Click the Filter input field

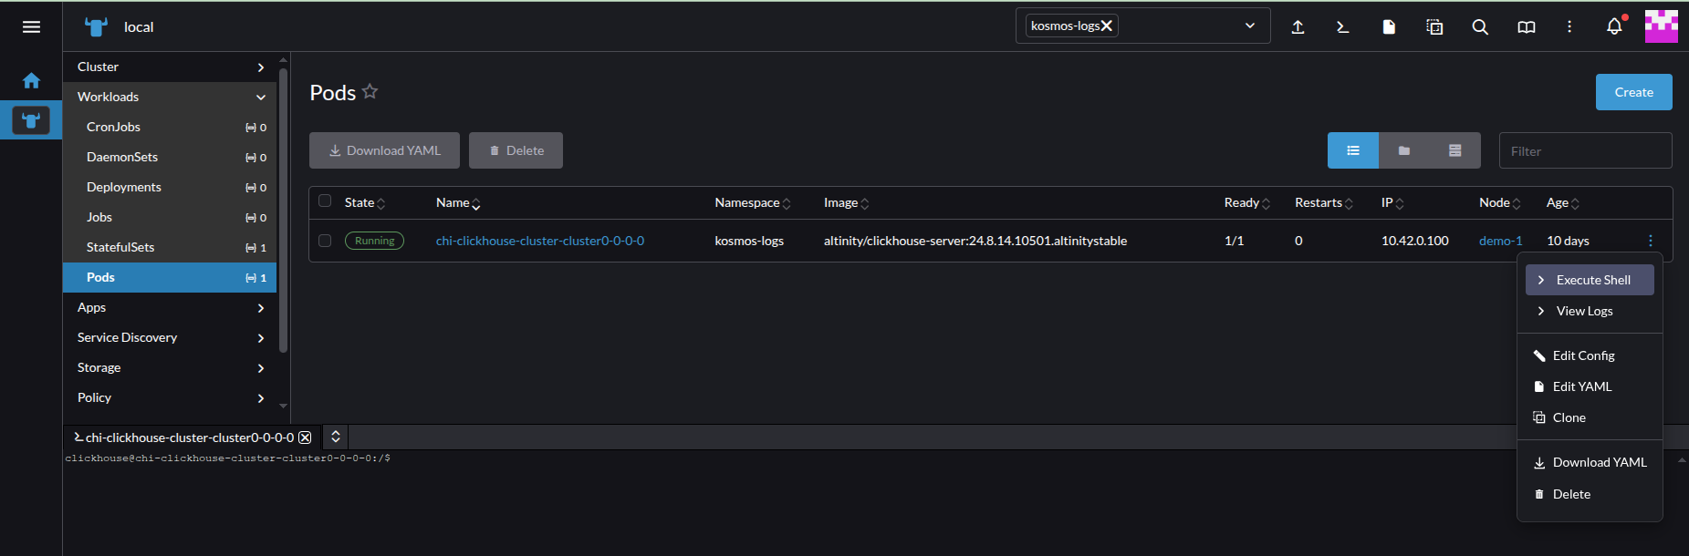click(1585, 151)
